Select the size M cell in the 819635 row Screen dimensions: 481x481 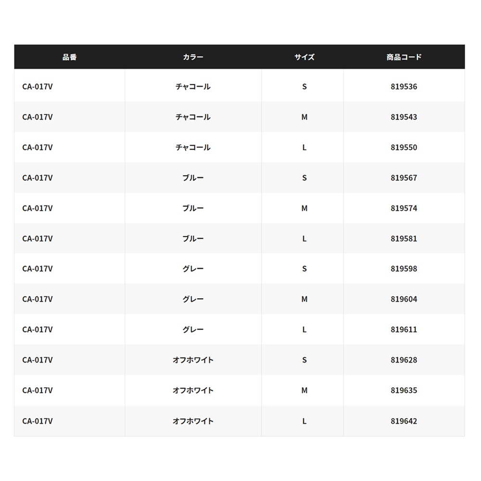click(x=304, y=390)
